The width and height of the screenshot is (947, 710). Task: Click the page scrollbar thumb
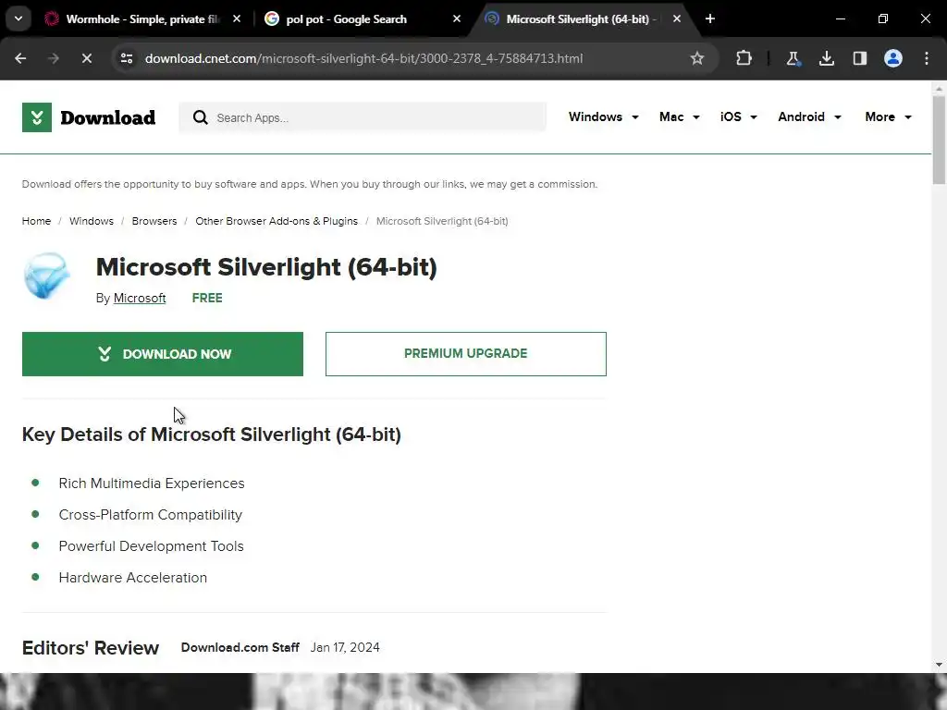click(x=939, y=141)
